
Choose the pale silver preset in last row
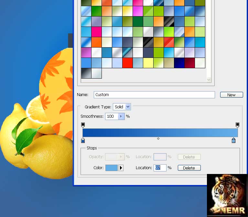(x=96, y=73)
